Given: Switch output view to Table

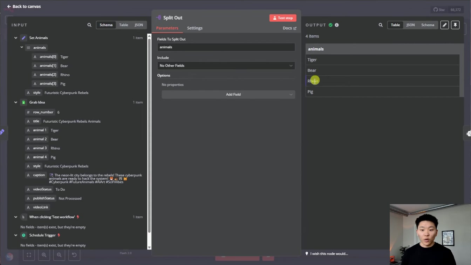Looking at the screenshot, I should (395, 25).
